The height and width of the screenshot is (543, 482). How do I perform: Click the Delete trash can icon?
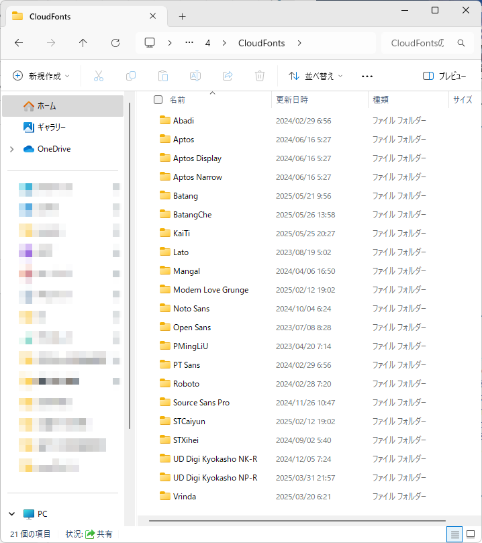coord(260,76)
